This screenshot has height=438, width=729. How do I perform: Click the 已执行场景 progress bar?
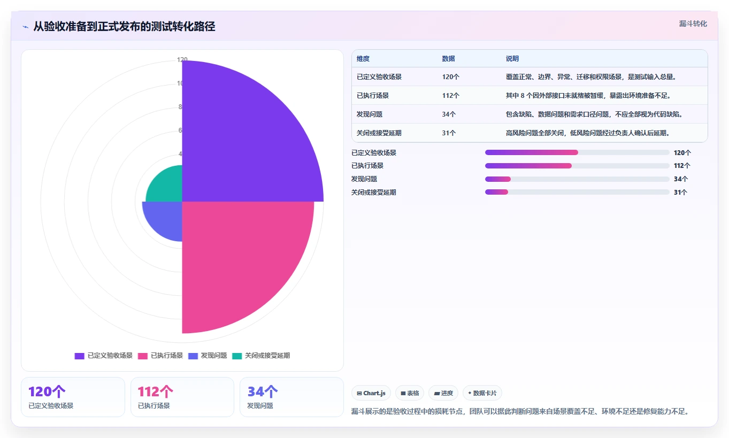coord(577,166)
